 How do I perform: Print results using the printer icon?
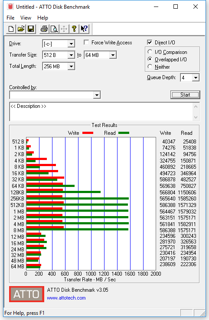coord(44,29)
